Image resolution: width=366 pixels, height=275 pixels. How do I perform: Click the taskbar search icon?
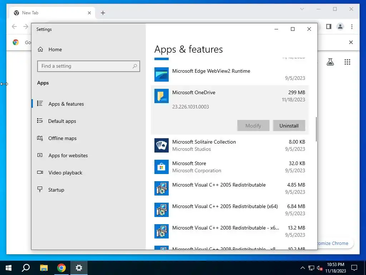tap(26, 268)
